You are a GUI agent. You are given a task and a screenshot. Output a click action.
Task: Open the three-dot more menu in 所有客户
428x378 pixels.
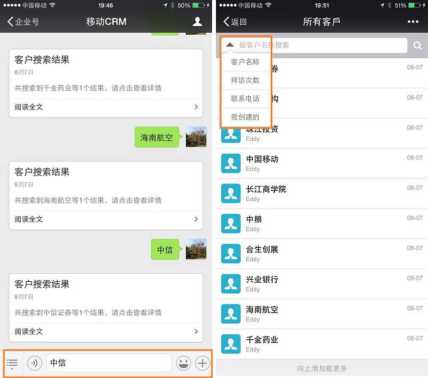413,21
